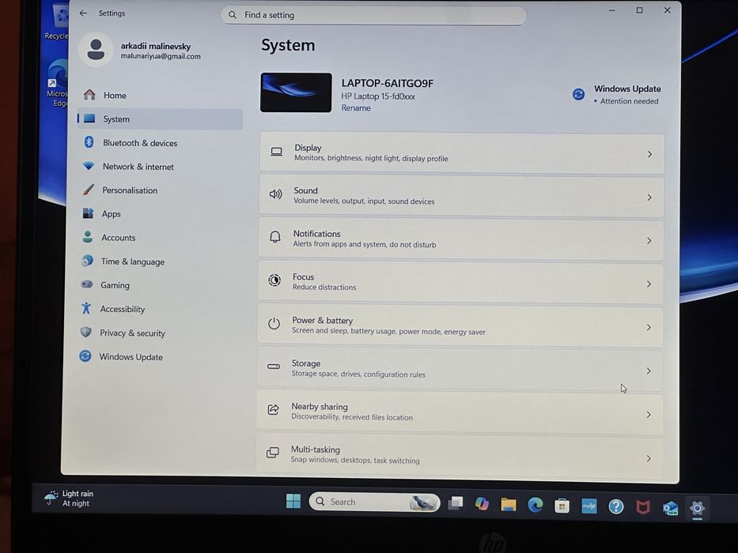Open the Windows Start menu
Image resolution: width=738 pixels, height=553 pixels.
(x=293, y=501)
